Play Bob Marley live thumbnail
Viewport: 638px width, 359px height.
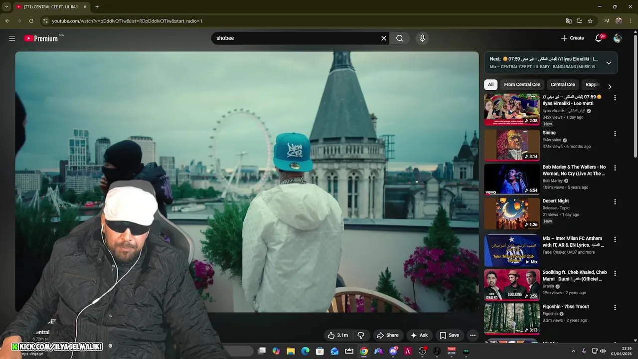512,179
